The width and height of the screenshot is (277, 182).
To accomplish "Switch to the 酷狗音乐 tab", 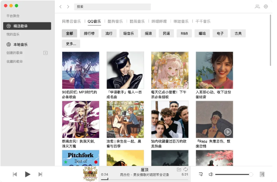I will tap(115, 22).
